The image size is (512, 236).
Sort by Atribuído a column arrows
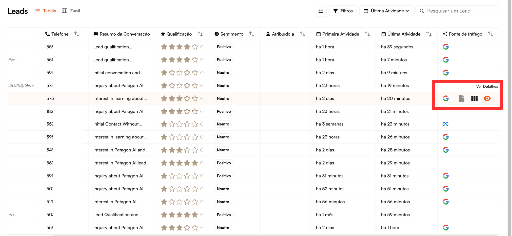point(302,34)
